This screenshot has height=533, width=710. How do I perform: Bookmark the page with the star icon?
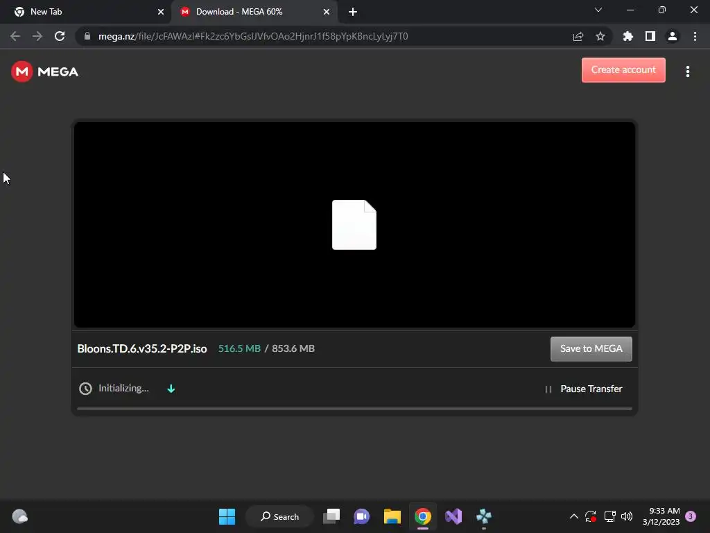[x=600, y=36]
